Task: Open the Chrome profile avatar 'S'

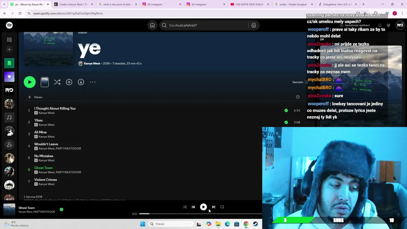Action: [x=395, y=13]
